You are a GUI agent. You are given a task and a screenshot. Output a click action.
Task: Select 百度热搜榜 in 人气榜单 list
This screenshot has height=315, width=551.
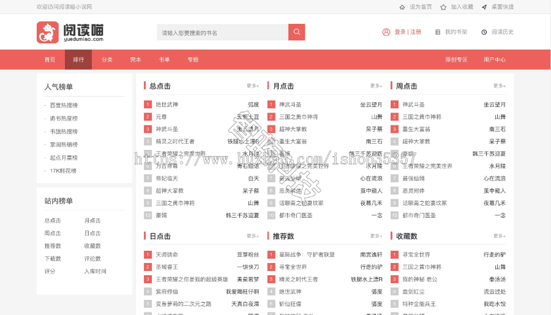point(64,105)
